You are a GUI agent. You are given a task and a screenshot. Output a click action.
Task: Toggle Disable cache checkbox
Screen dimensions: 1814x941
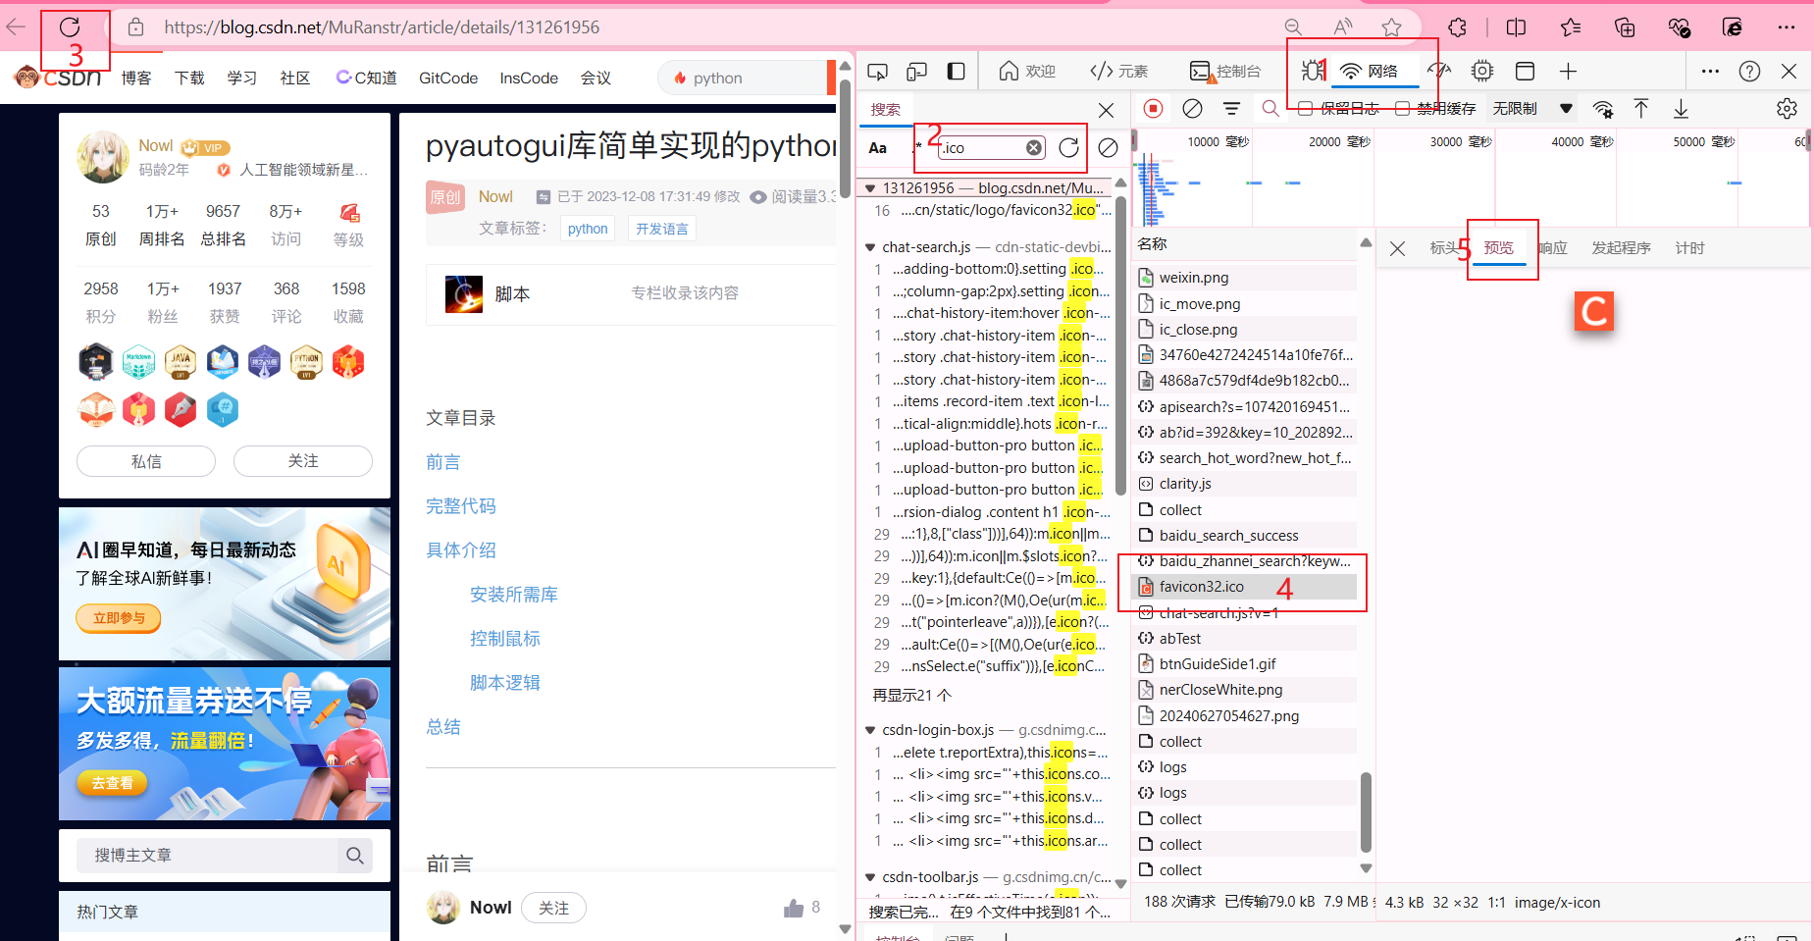(x=1402, y=108)
